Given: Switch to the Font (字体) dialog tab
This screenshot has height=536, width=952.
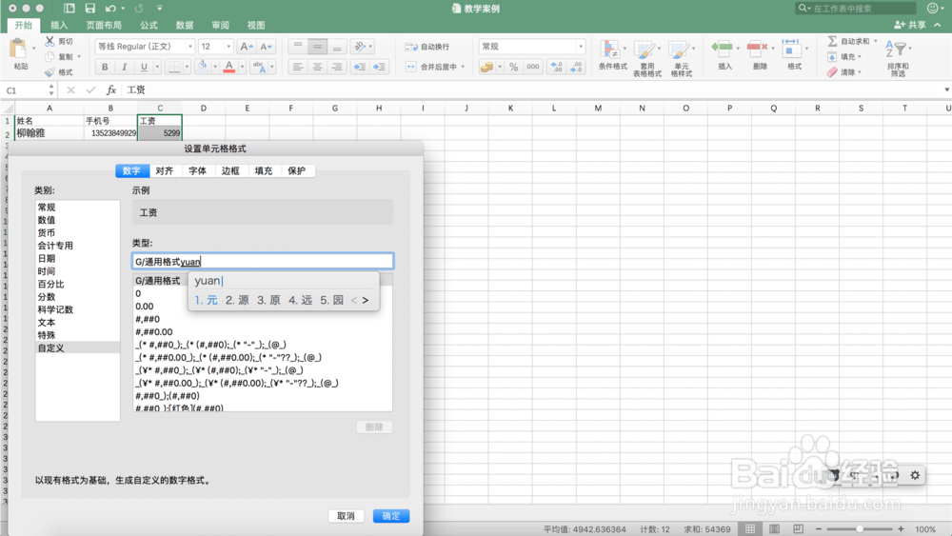Looking at the screenshot, I should (197, 171).
